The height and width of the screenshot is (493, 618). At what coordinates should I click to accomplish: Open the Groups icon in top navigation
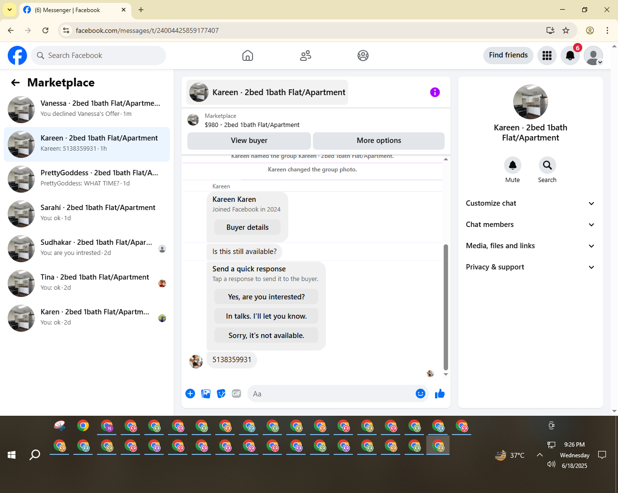(363, 56)
